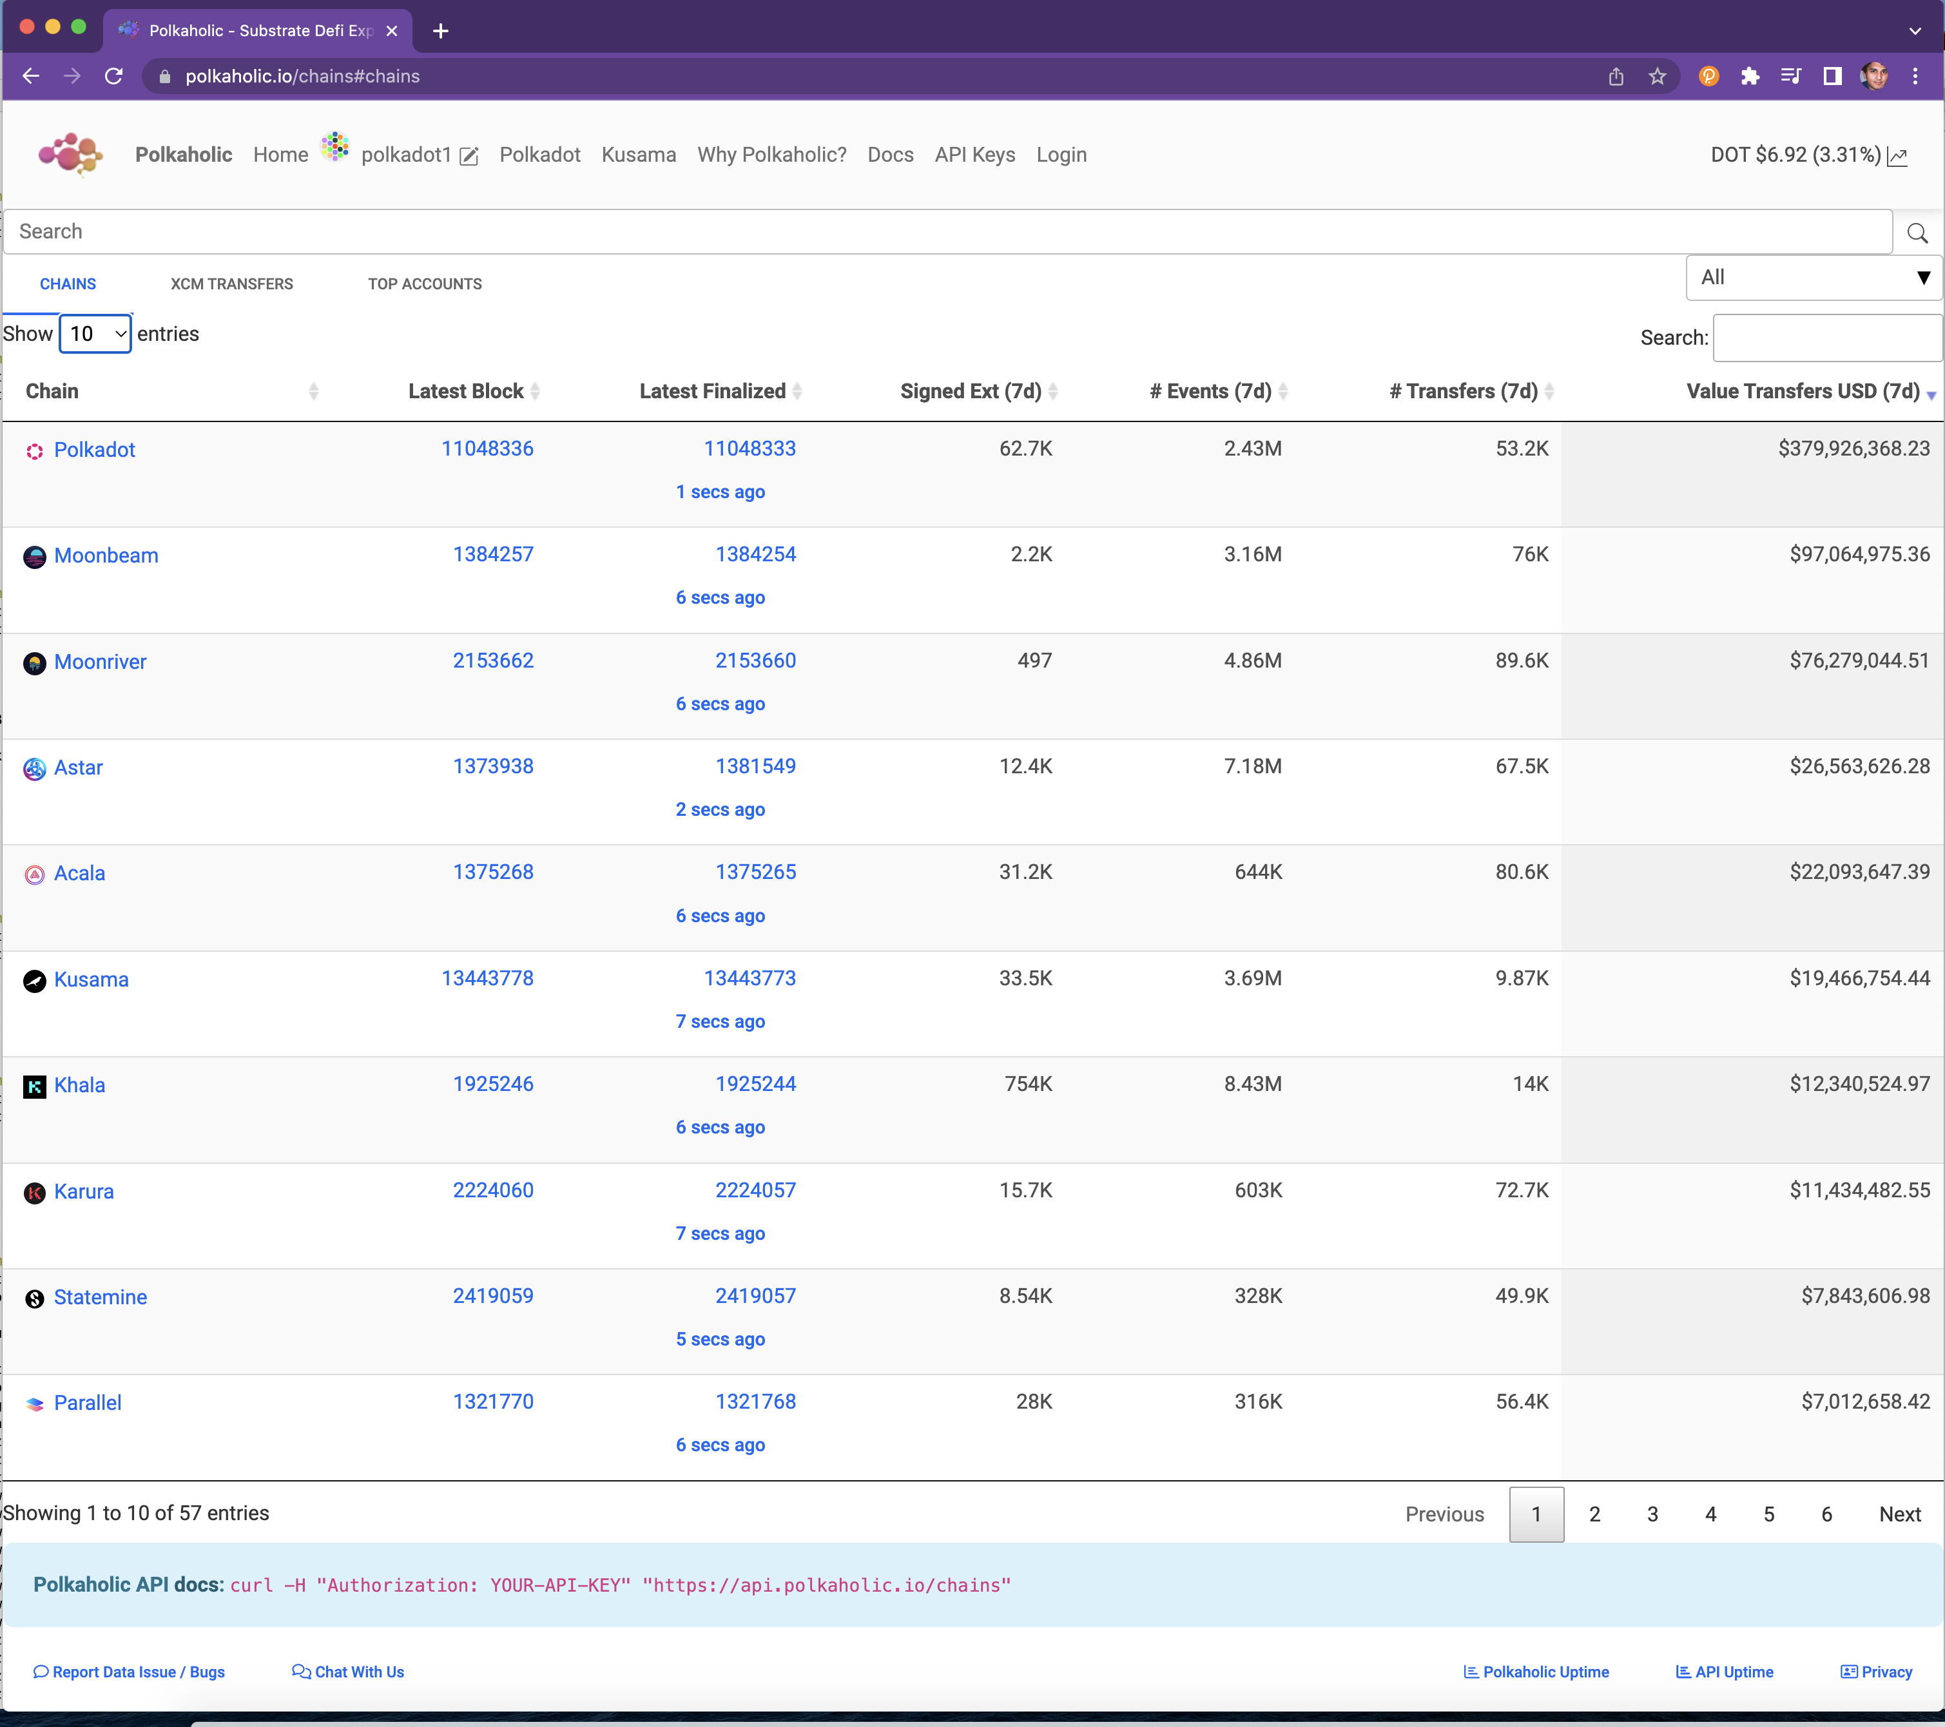
Task: Click the magnifier search icon
Action: pyautogui.click(x=1917, y=233)
